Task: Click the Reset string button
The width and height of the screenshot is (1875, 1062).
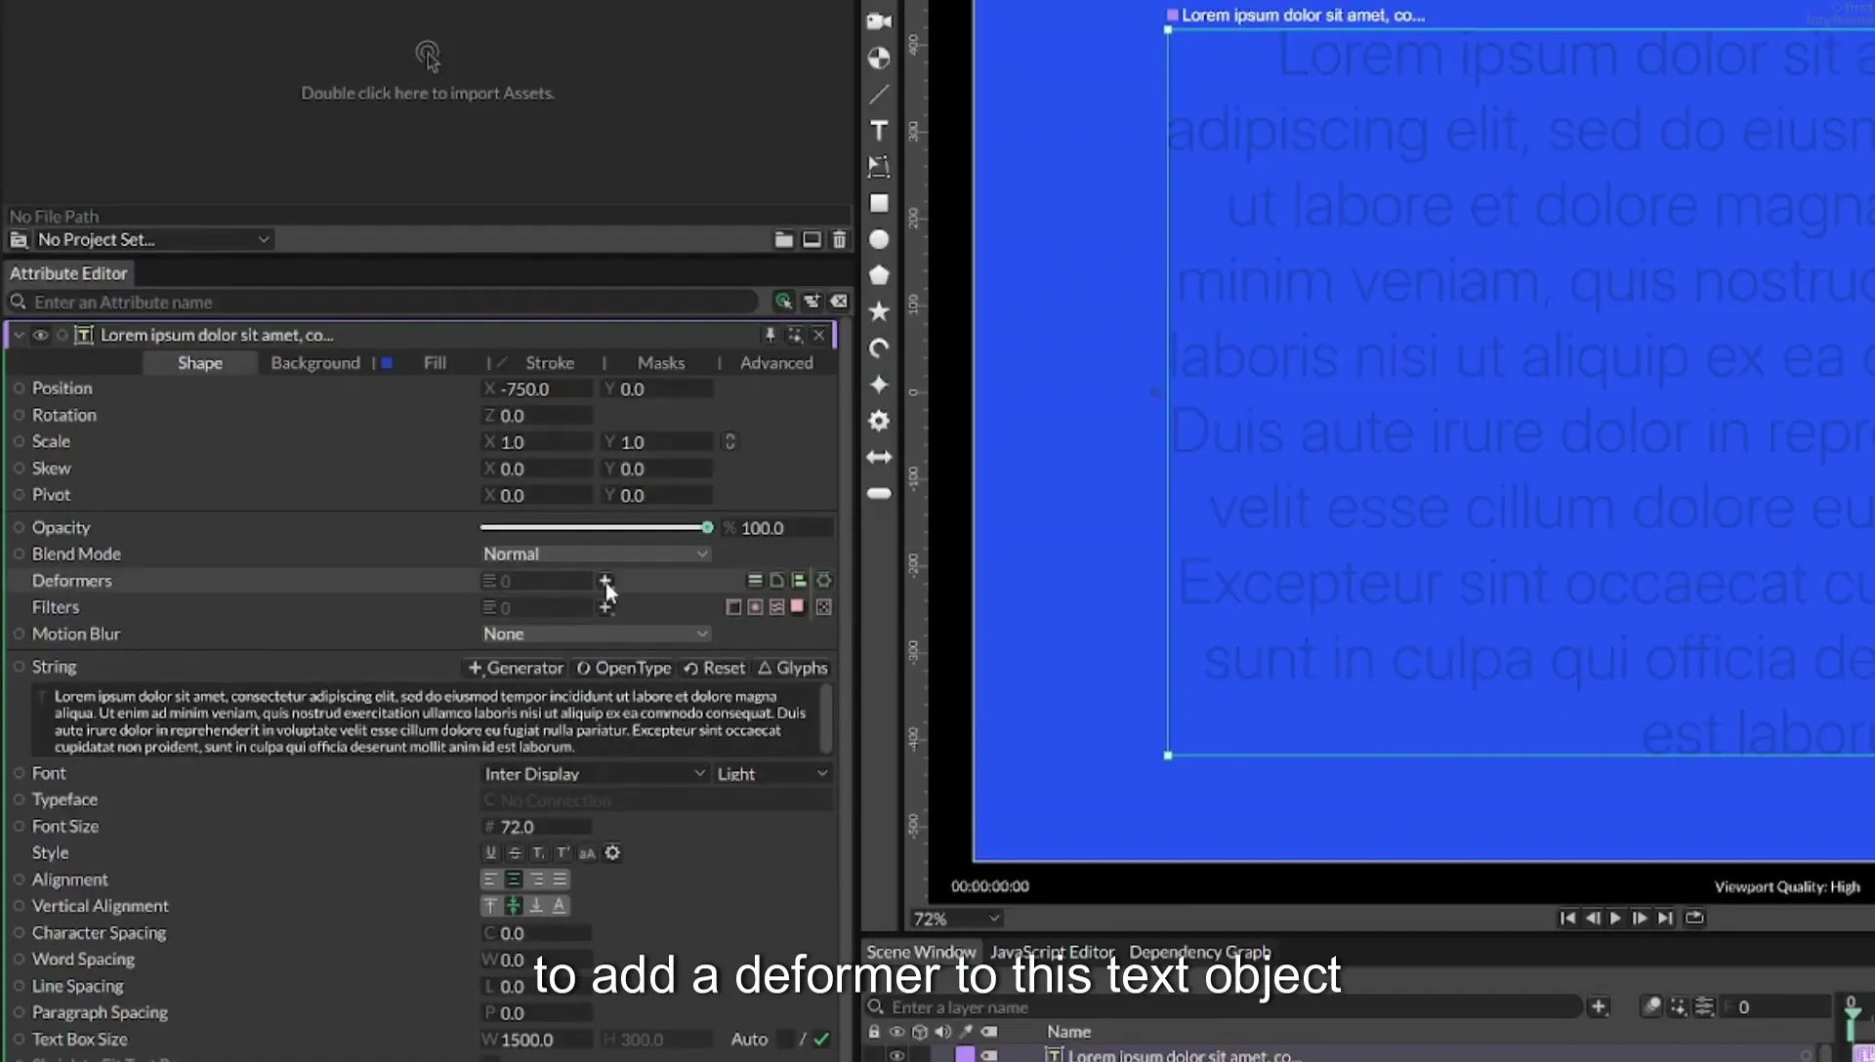Action: [714, 668]
